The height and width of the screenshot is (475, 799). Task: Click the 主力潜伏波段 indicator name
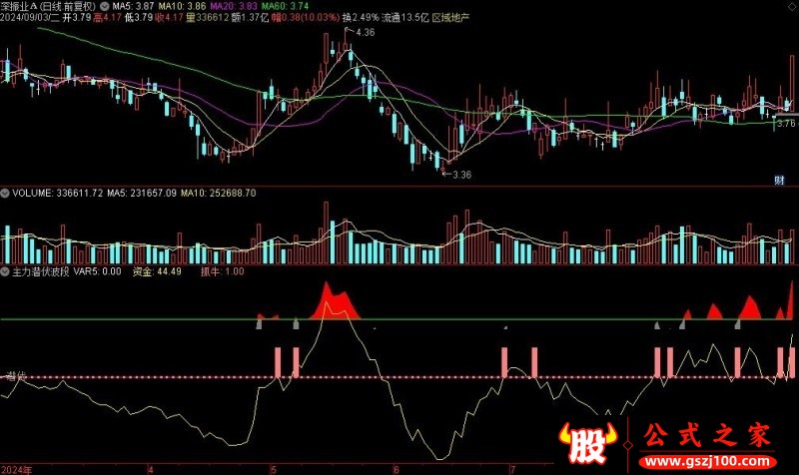[x=41, y=271]
